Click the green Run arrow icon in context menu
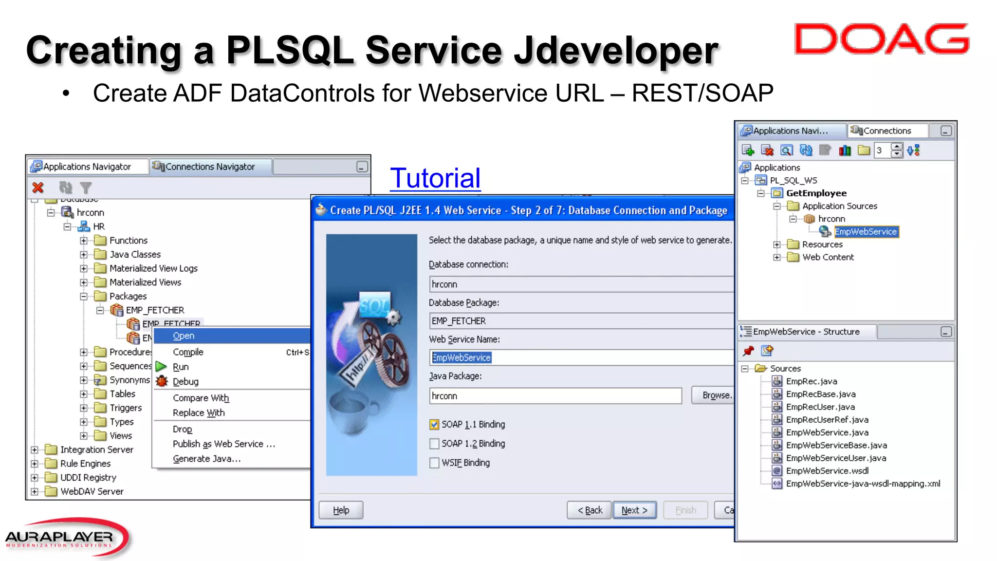 click(161, 367)
